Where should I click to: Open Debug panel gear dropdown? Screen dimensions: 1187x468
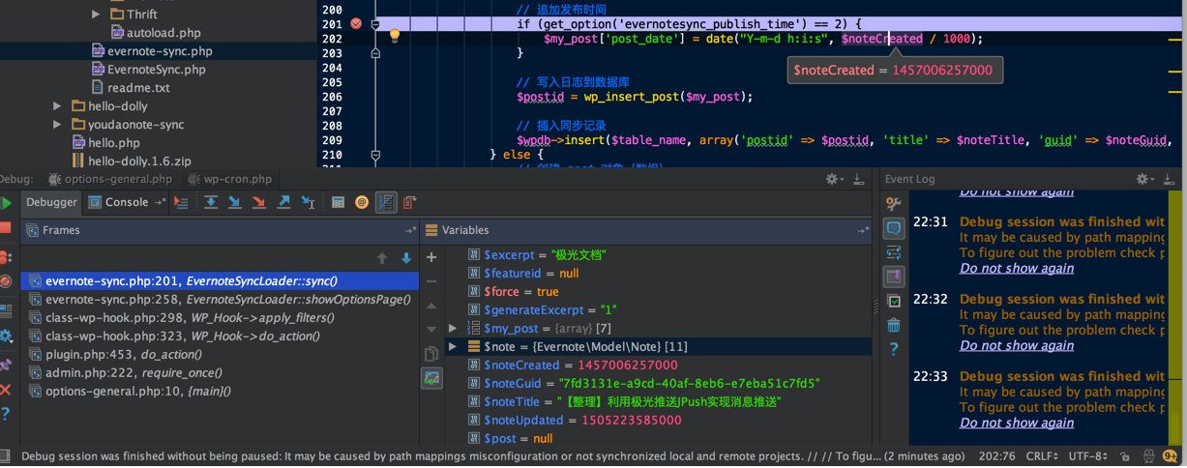(834, 179)
